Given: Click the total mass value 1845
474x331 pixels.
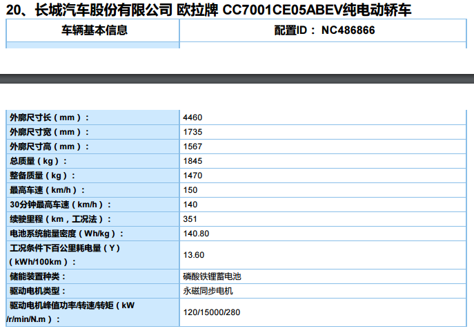Looking at the screenshot, I should [x=192, y=161].
